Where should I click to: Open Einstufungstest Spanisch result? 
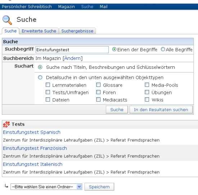pos(32,132)
